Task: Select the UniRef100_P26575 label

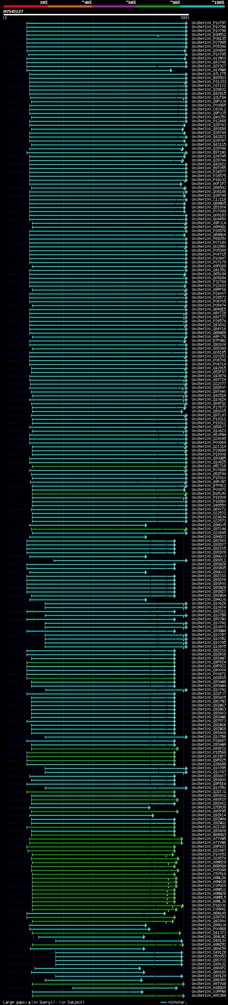Action: (x=209, y=176)
